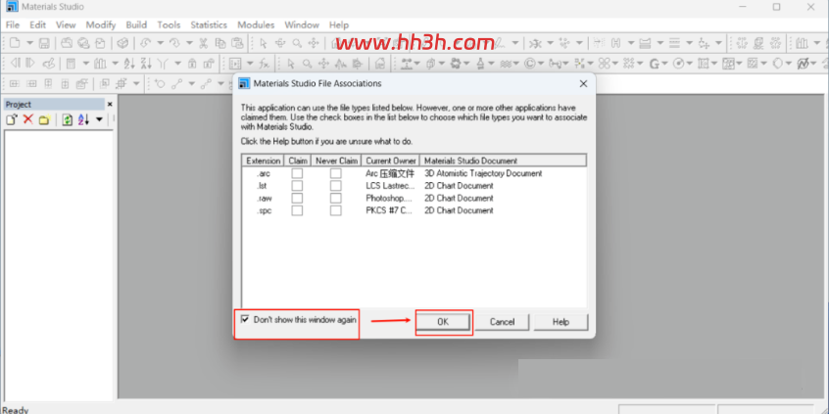This screenshot has width=829, height=414.
Task: Close the Project panel
Action: 110,104
